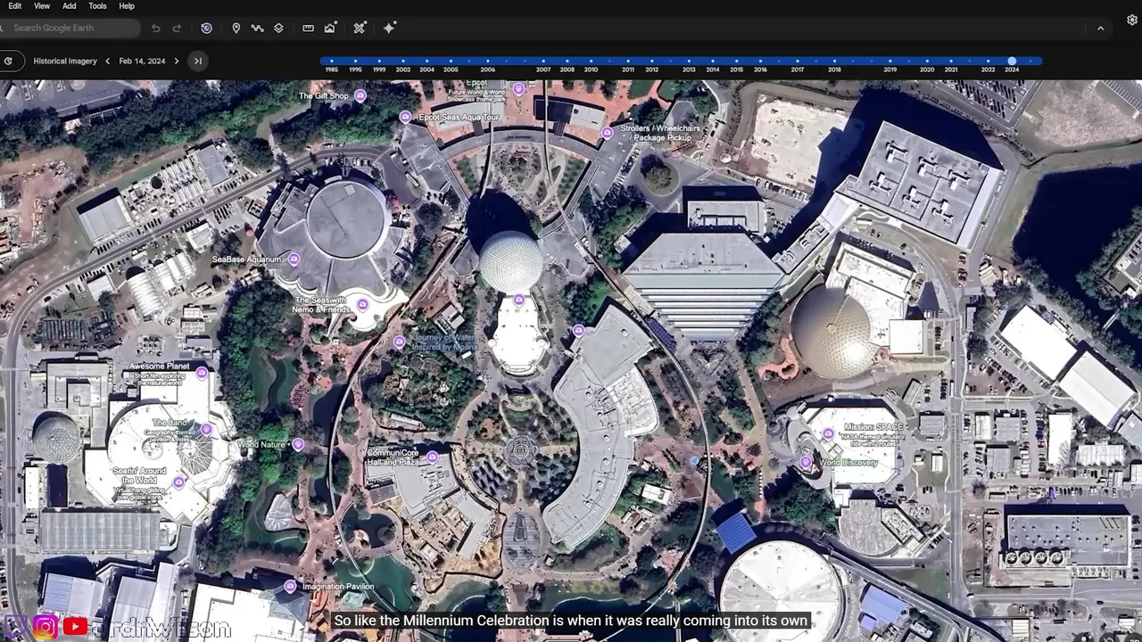Click Soarin' Around the World pin
This screenshot has width=1142, height=642.
(x=178, y=482)
